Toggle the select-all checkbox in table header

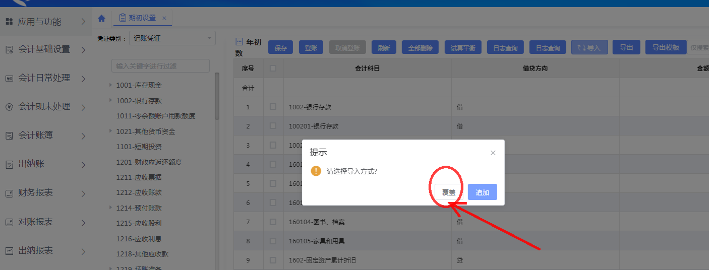pos(273,69)
